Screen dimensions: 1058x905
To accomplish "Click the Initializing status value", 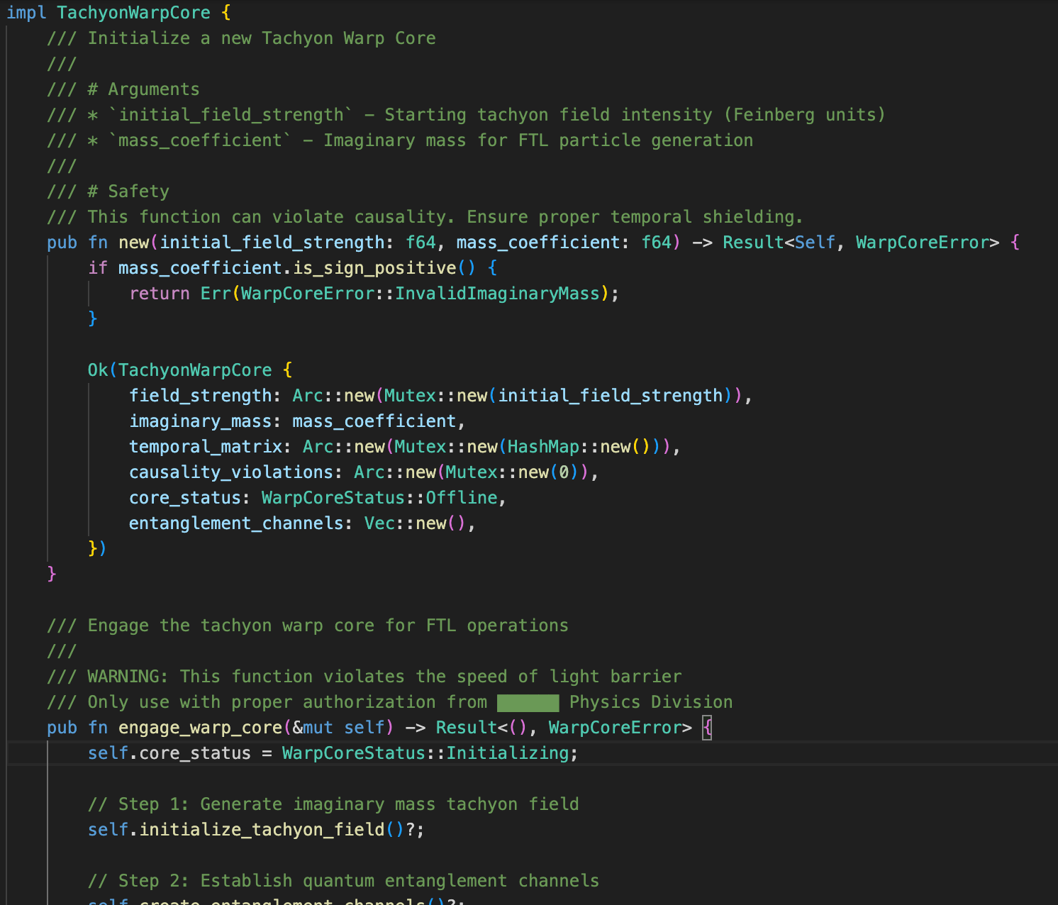I will pos(507,753).
